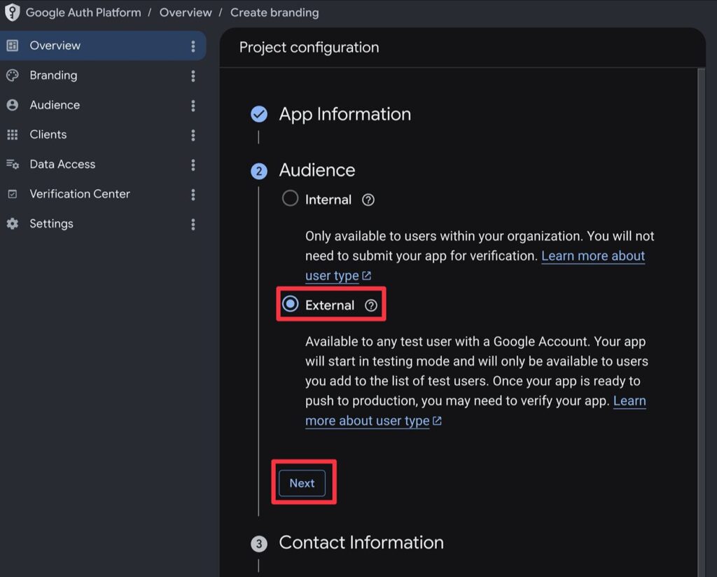This screenshot has height=577, width=717.
Task: Click the help icon next to External
Action: click(x=371, y=305)
